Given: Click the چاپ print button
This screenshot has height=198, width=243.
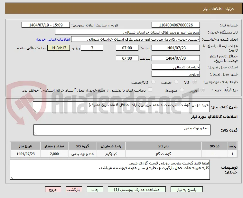Looking at the screenshot, I should (x=95, y=190).
